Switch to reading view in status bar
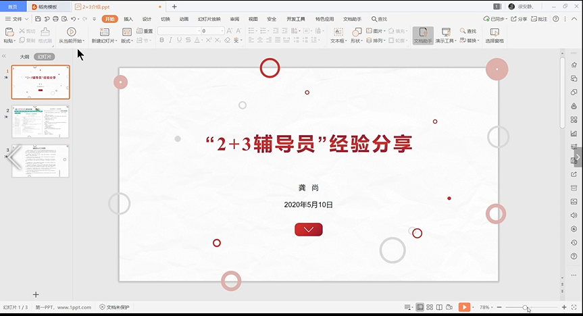The width and height of the screenshot is (583, 316). 440,307
